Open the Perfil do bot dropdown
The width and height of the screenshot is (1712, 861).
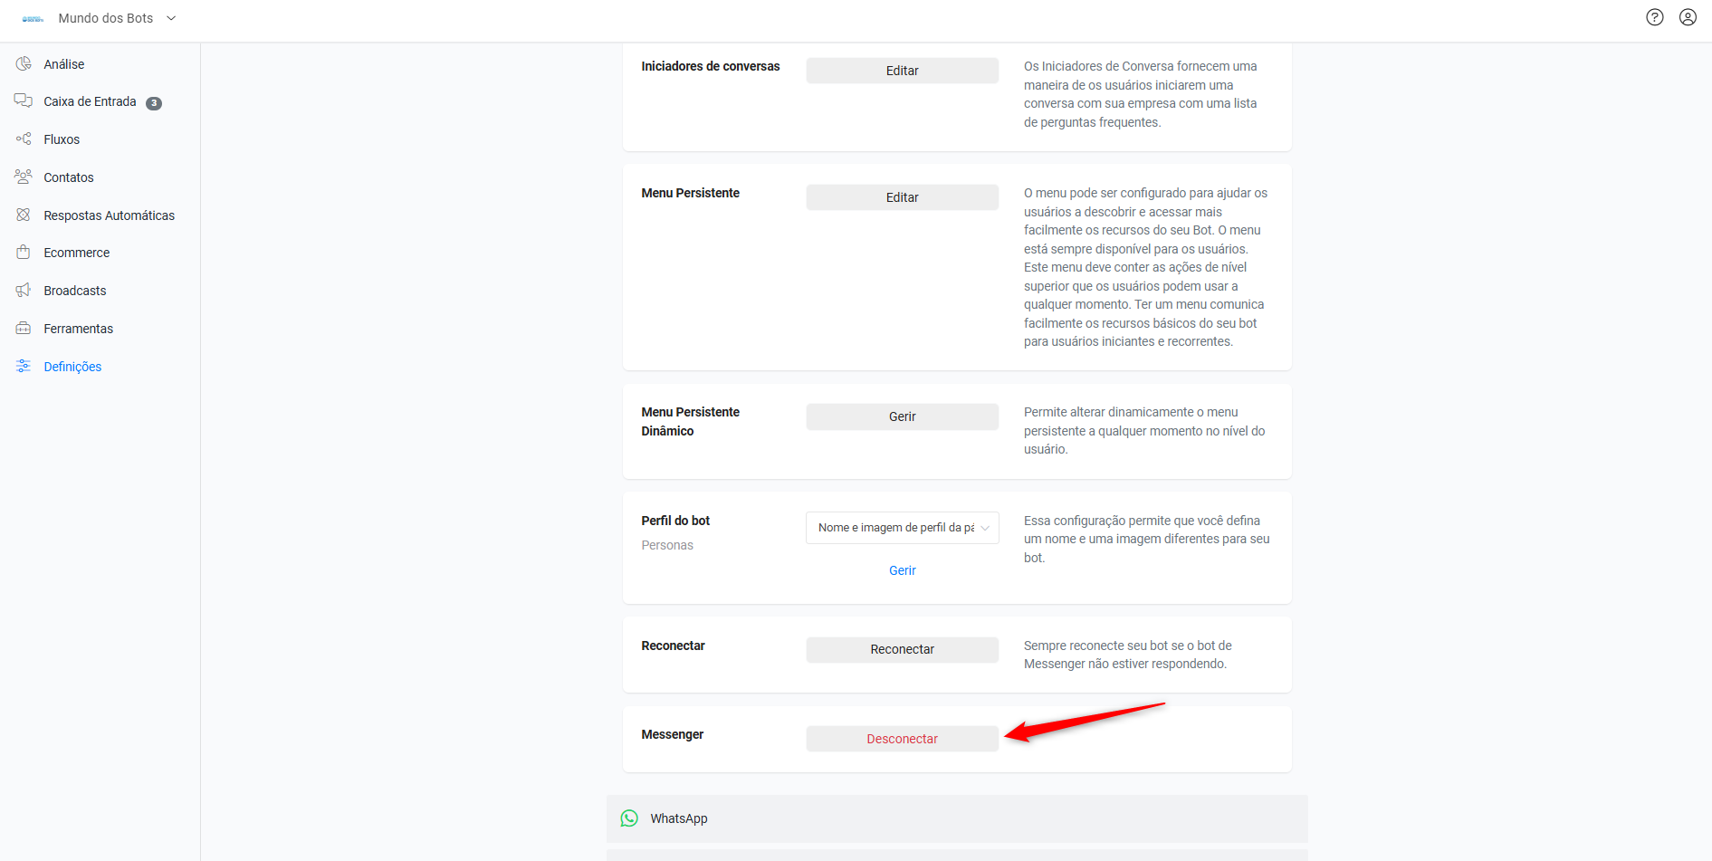[903, 528]
